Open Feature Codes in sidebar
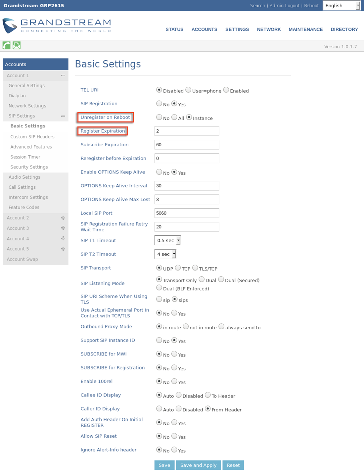364x473 pixels. tap(24, 207)
